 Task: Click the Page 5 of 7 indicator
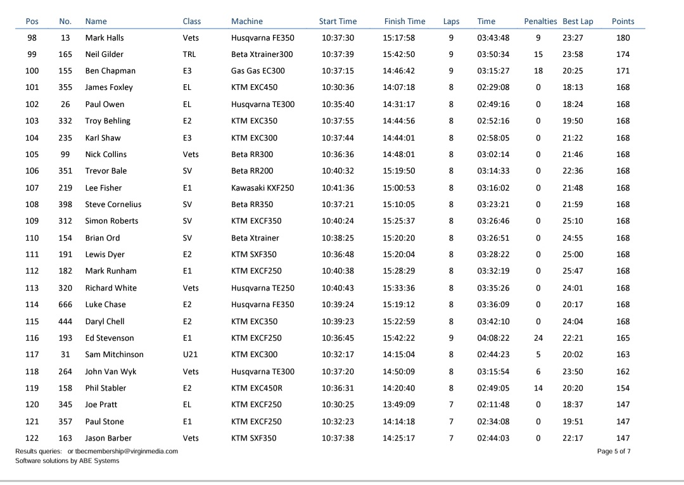point(614,451)
